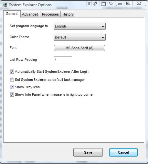Expand the Color Theme dropdown
Image resolution: width=148 pixels, height=164 pixels.
pos(79,37)
